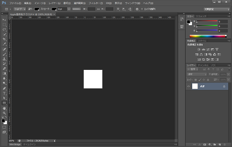Image resolution: width=232 pixels, height=147 pixels.
Task: Add a Brightness/Contrast adjustment
Action: (x=199, y=49)
